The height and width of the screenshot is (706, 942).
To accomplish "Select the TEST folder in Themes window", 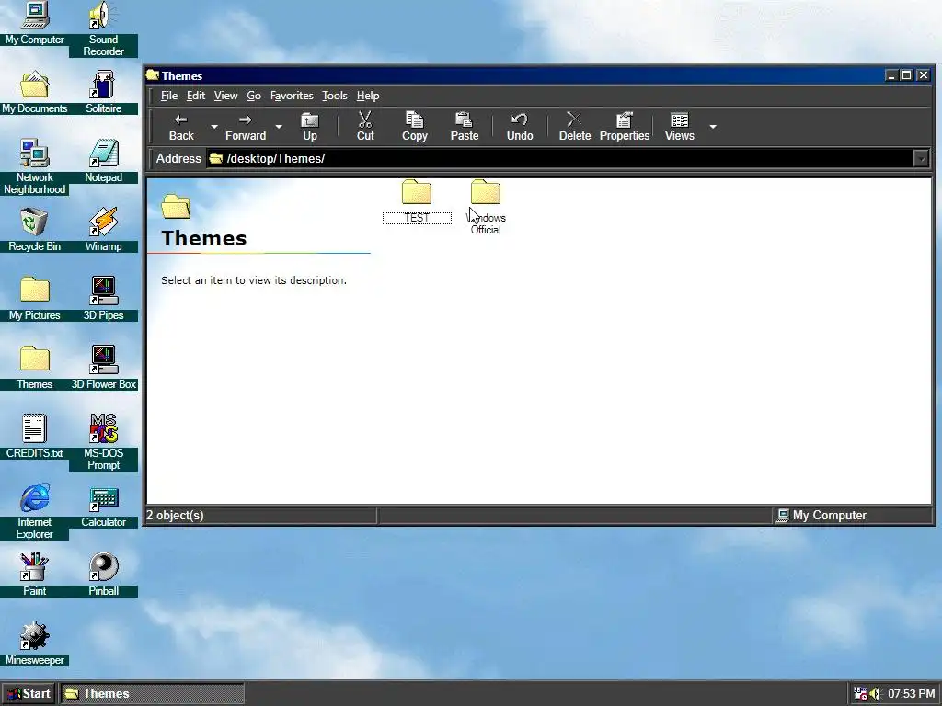I will (x=417, y=201).
